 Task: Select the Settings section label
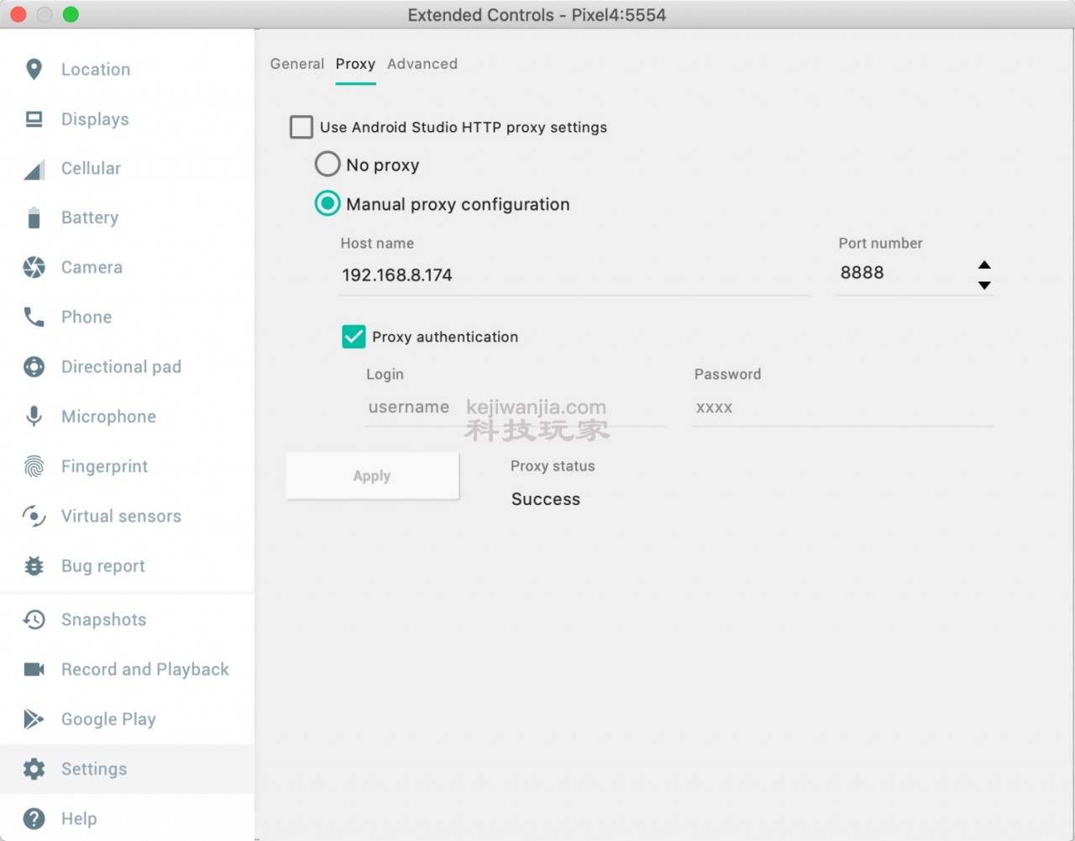[94, 769]
